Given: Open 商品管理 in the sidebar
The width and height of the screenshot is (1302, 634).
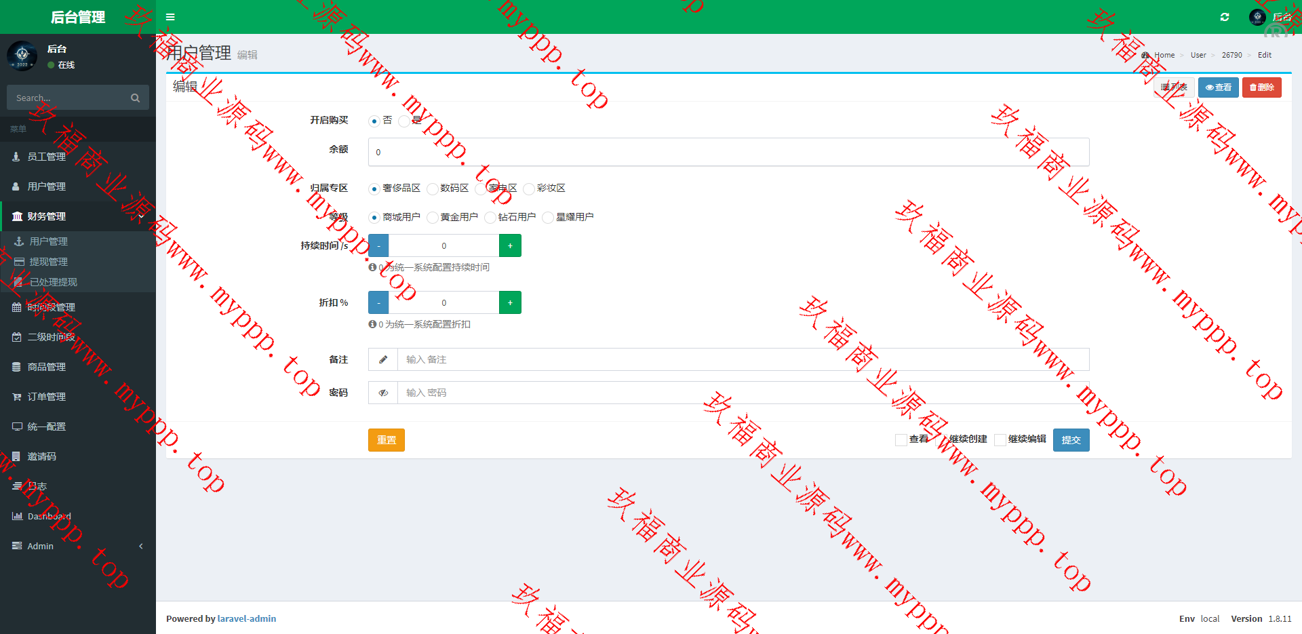Looking at the screenshot, I should pos(46,367).
